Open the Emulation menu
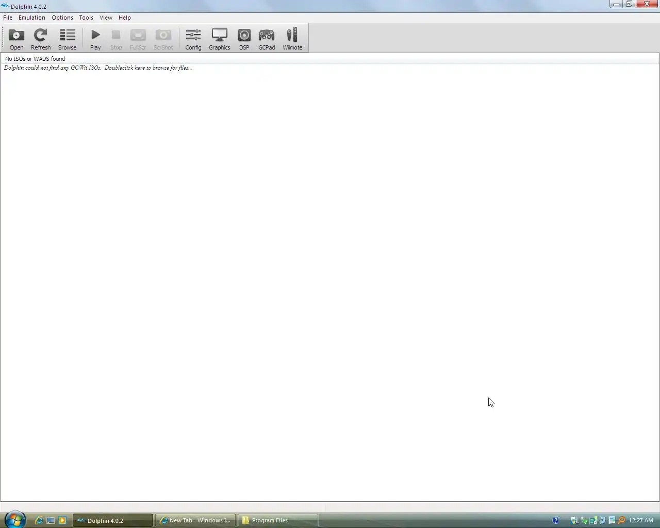 click(32, 18)
